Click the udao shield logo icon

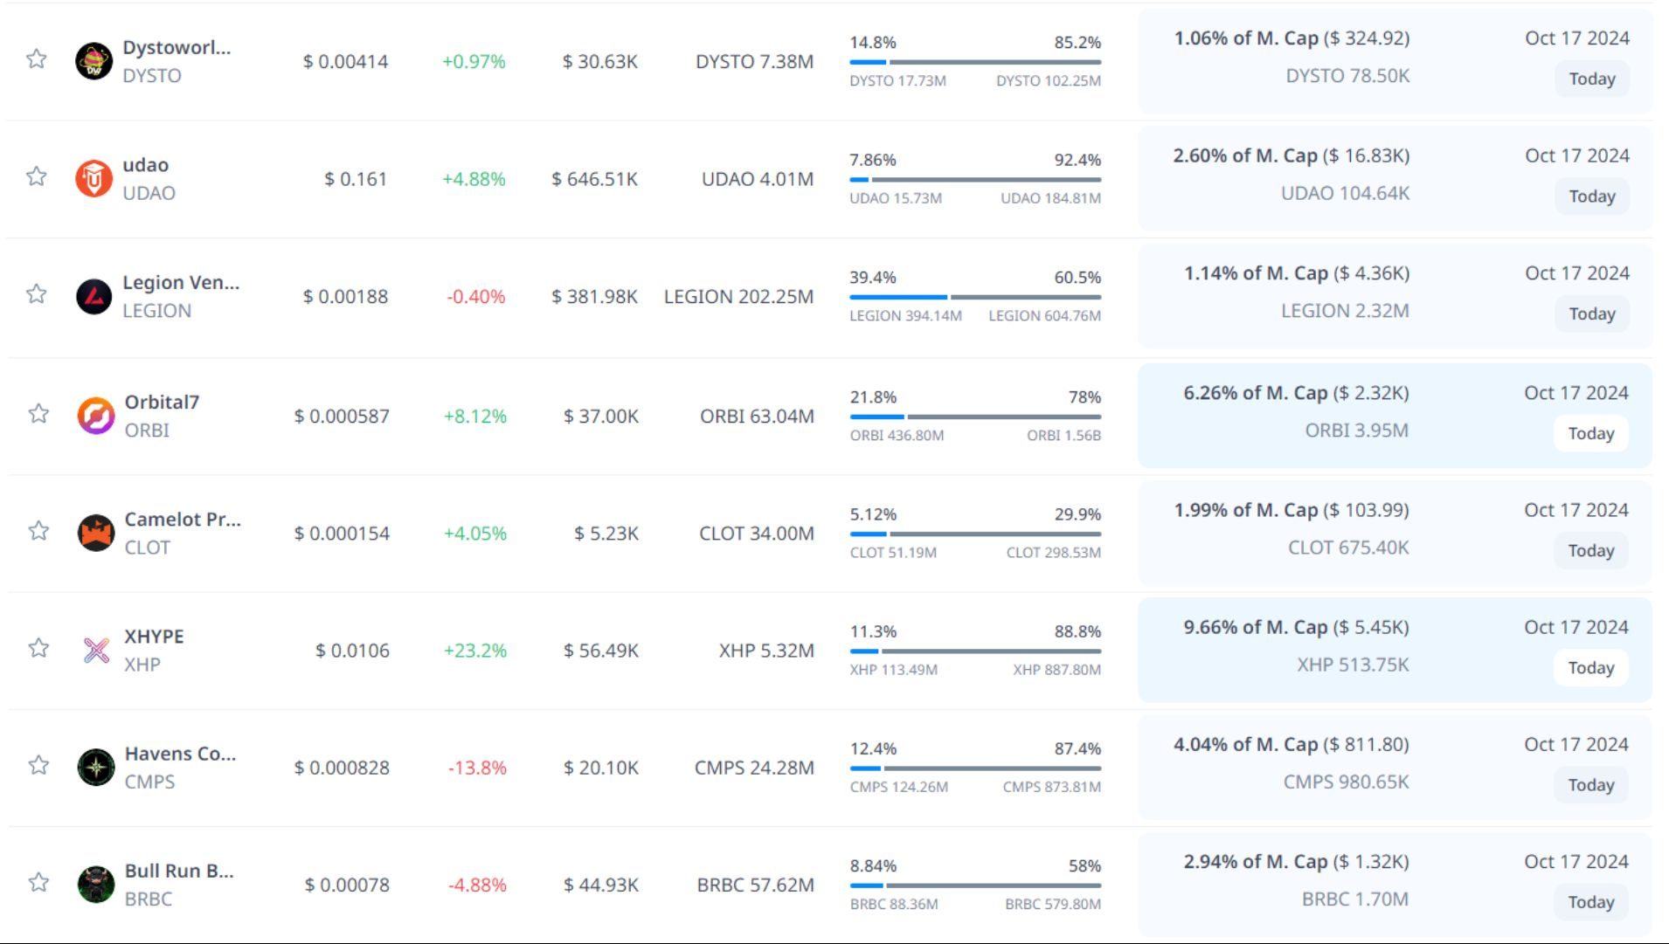pyautogui.click(x=93, y=179)
